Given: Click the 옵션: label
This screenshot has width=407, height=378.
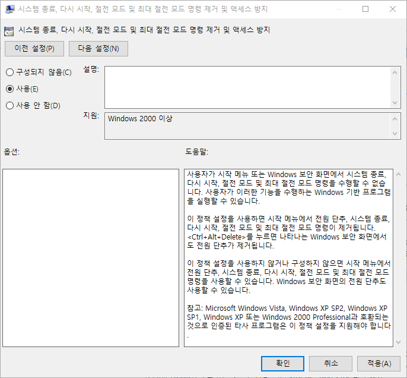Looking at the screenshot, I should tap(12, 152).
